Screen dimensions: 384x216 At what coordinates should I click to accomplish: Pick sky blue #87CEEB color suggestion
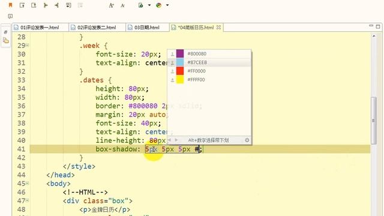(x=209, y=62)
